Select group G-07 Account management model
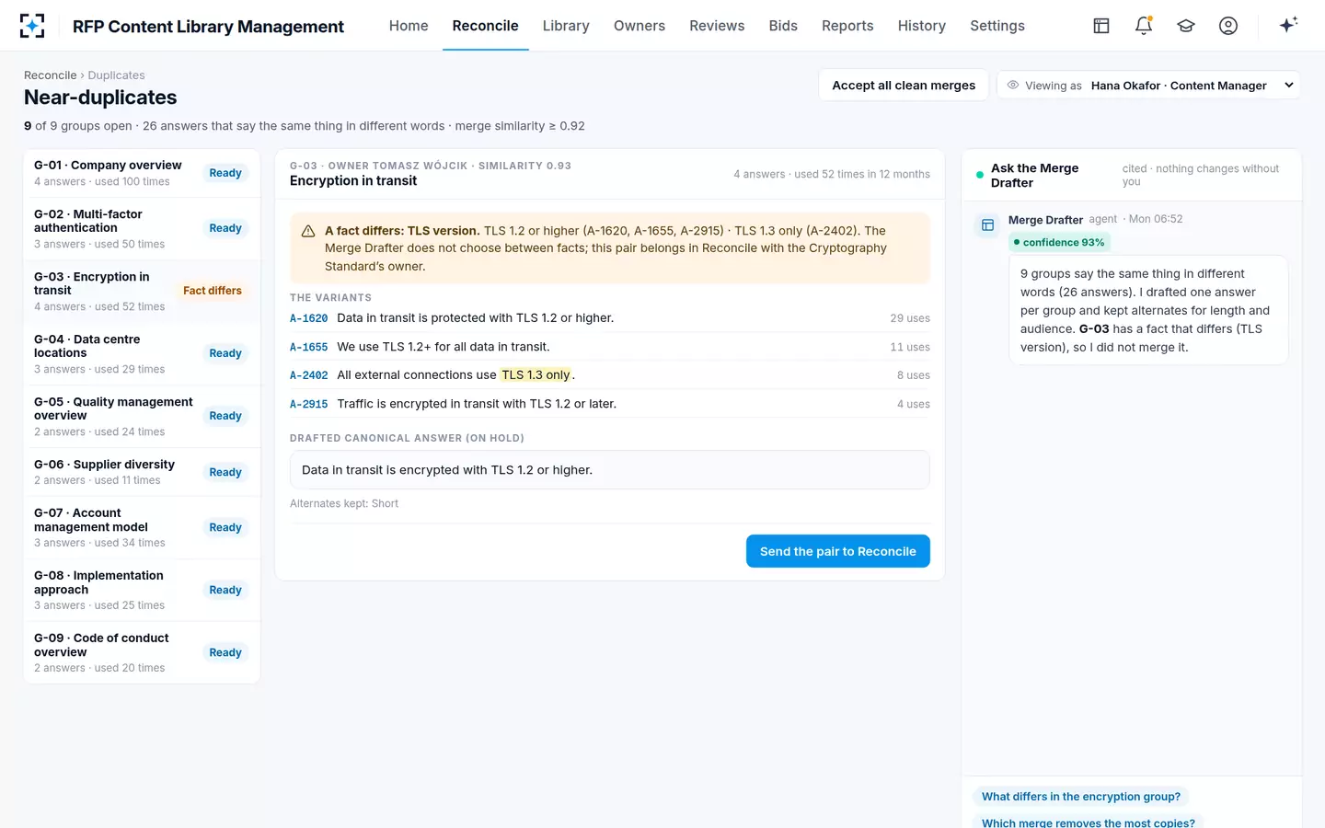This screenshot has height=828, width=1325. (142, 527)
